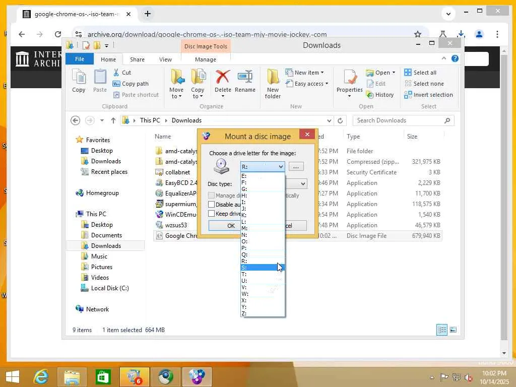Click the Explorer help question mark icon
This screenshot has height=387, width=516.
tap(455, 58)
